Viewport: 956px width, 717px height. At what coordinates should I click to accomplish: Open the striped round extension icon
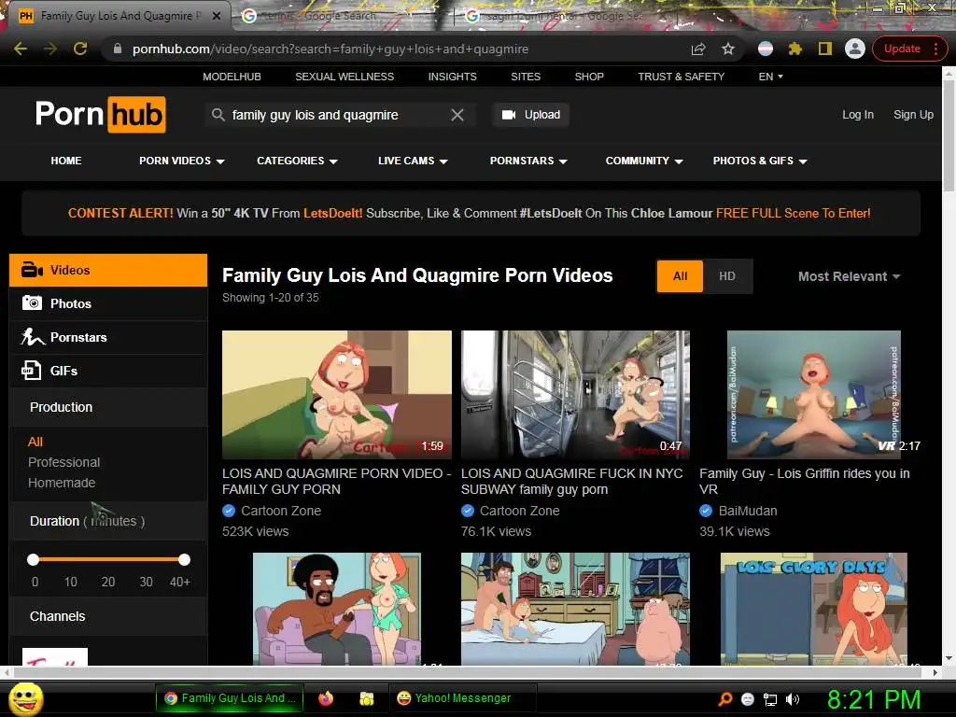click(x=766, y=49)
